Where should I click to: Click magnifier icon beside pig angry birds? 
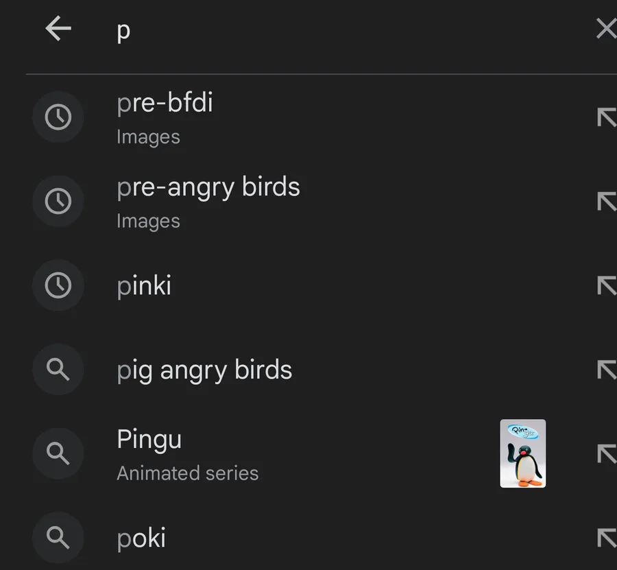(x=58, y=369)
